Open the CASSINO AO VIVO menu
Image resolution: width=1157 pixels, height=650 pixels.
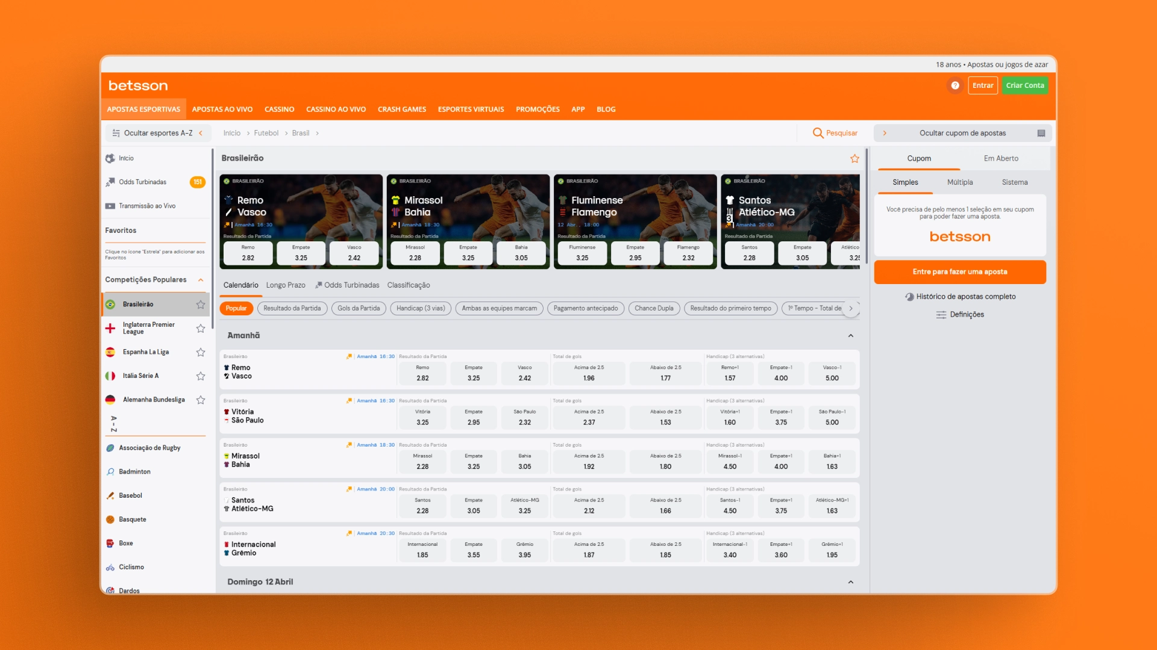(336, 110)
